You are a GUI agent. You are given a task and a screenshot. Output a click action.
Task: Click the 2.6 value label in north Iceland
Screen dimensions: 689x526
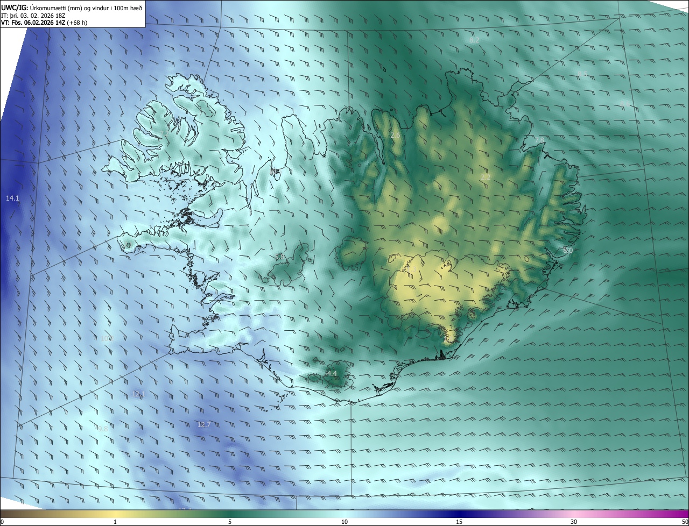395,136
